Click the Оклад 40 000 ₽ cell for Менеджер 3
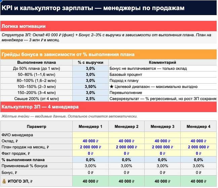The height and width of the screenshot is (188, 218). [162, 141]
